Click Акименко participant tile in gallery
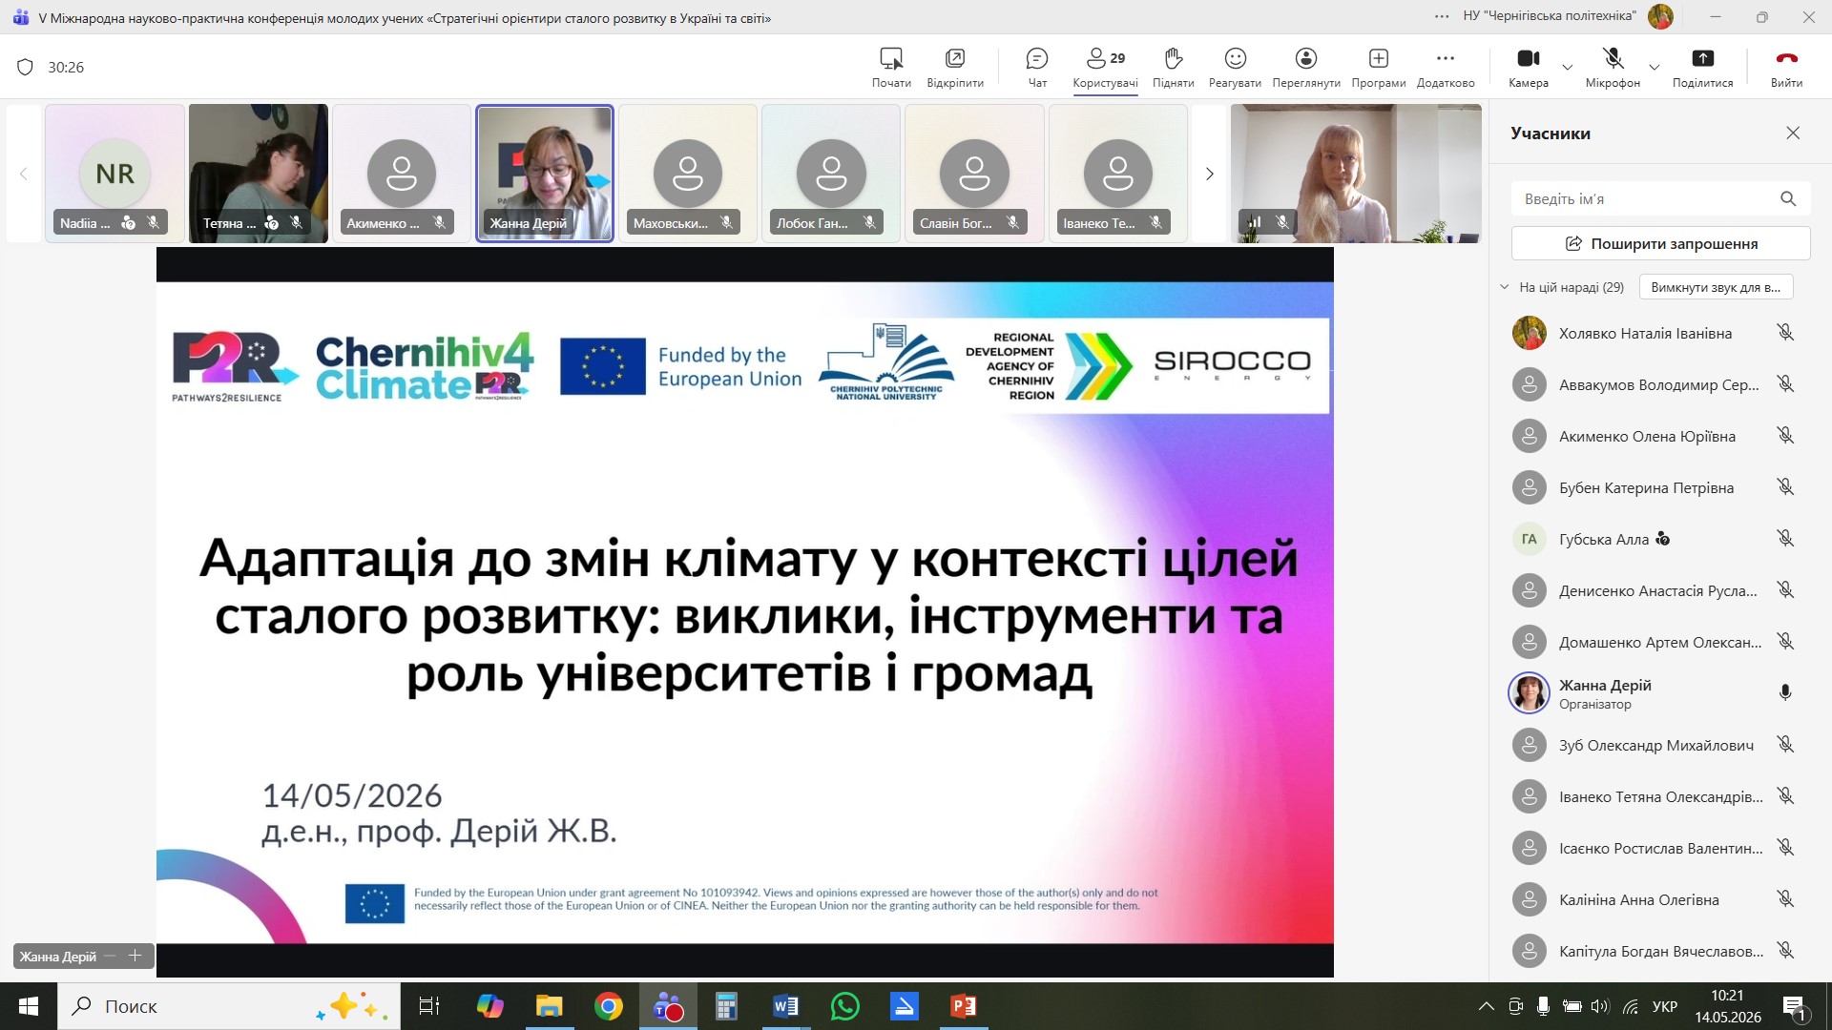 coord(402,174)
